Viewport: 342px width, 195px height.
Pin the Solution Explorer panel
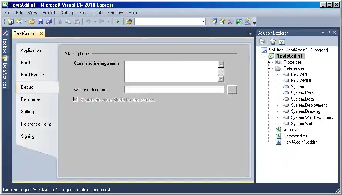329,33
